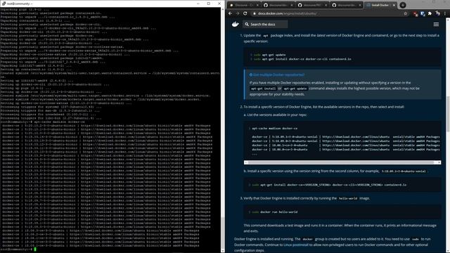The image size is (450, 253).
Task: Close the Install Docker tab
Action: [394, 5]
